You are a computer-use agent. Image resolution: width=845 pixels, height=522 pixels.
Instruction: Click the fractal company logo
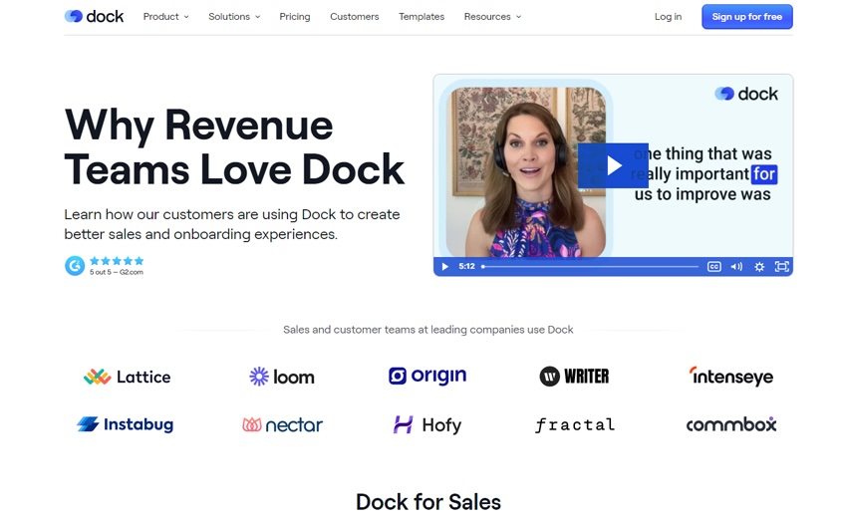pos(575,425)
